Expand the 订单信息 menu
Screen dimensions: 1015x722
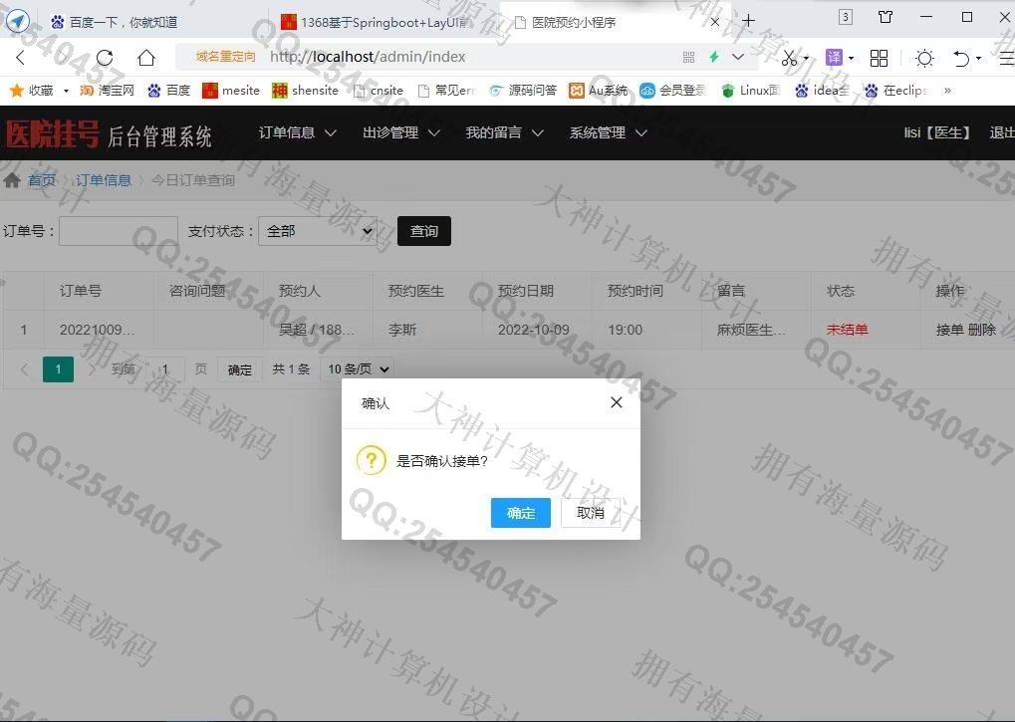pyautogui.click(x=297, y=132)
